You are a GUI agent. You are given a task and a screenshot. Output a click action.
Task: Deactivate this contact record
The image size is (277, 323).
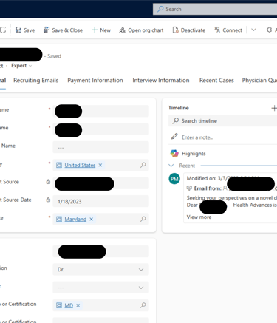(x=189, y=30)
